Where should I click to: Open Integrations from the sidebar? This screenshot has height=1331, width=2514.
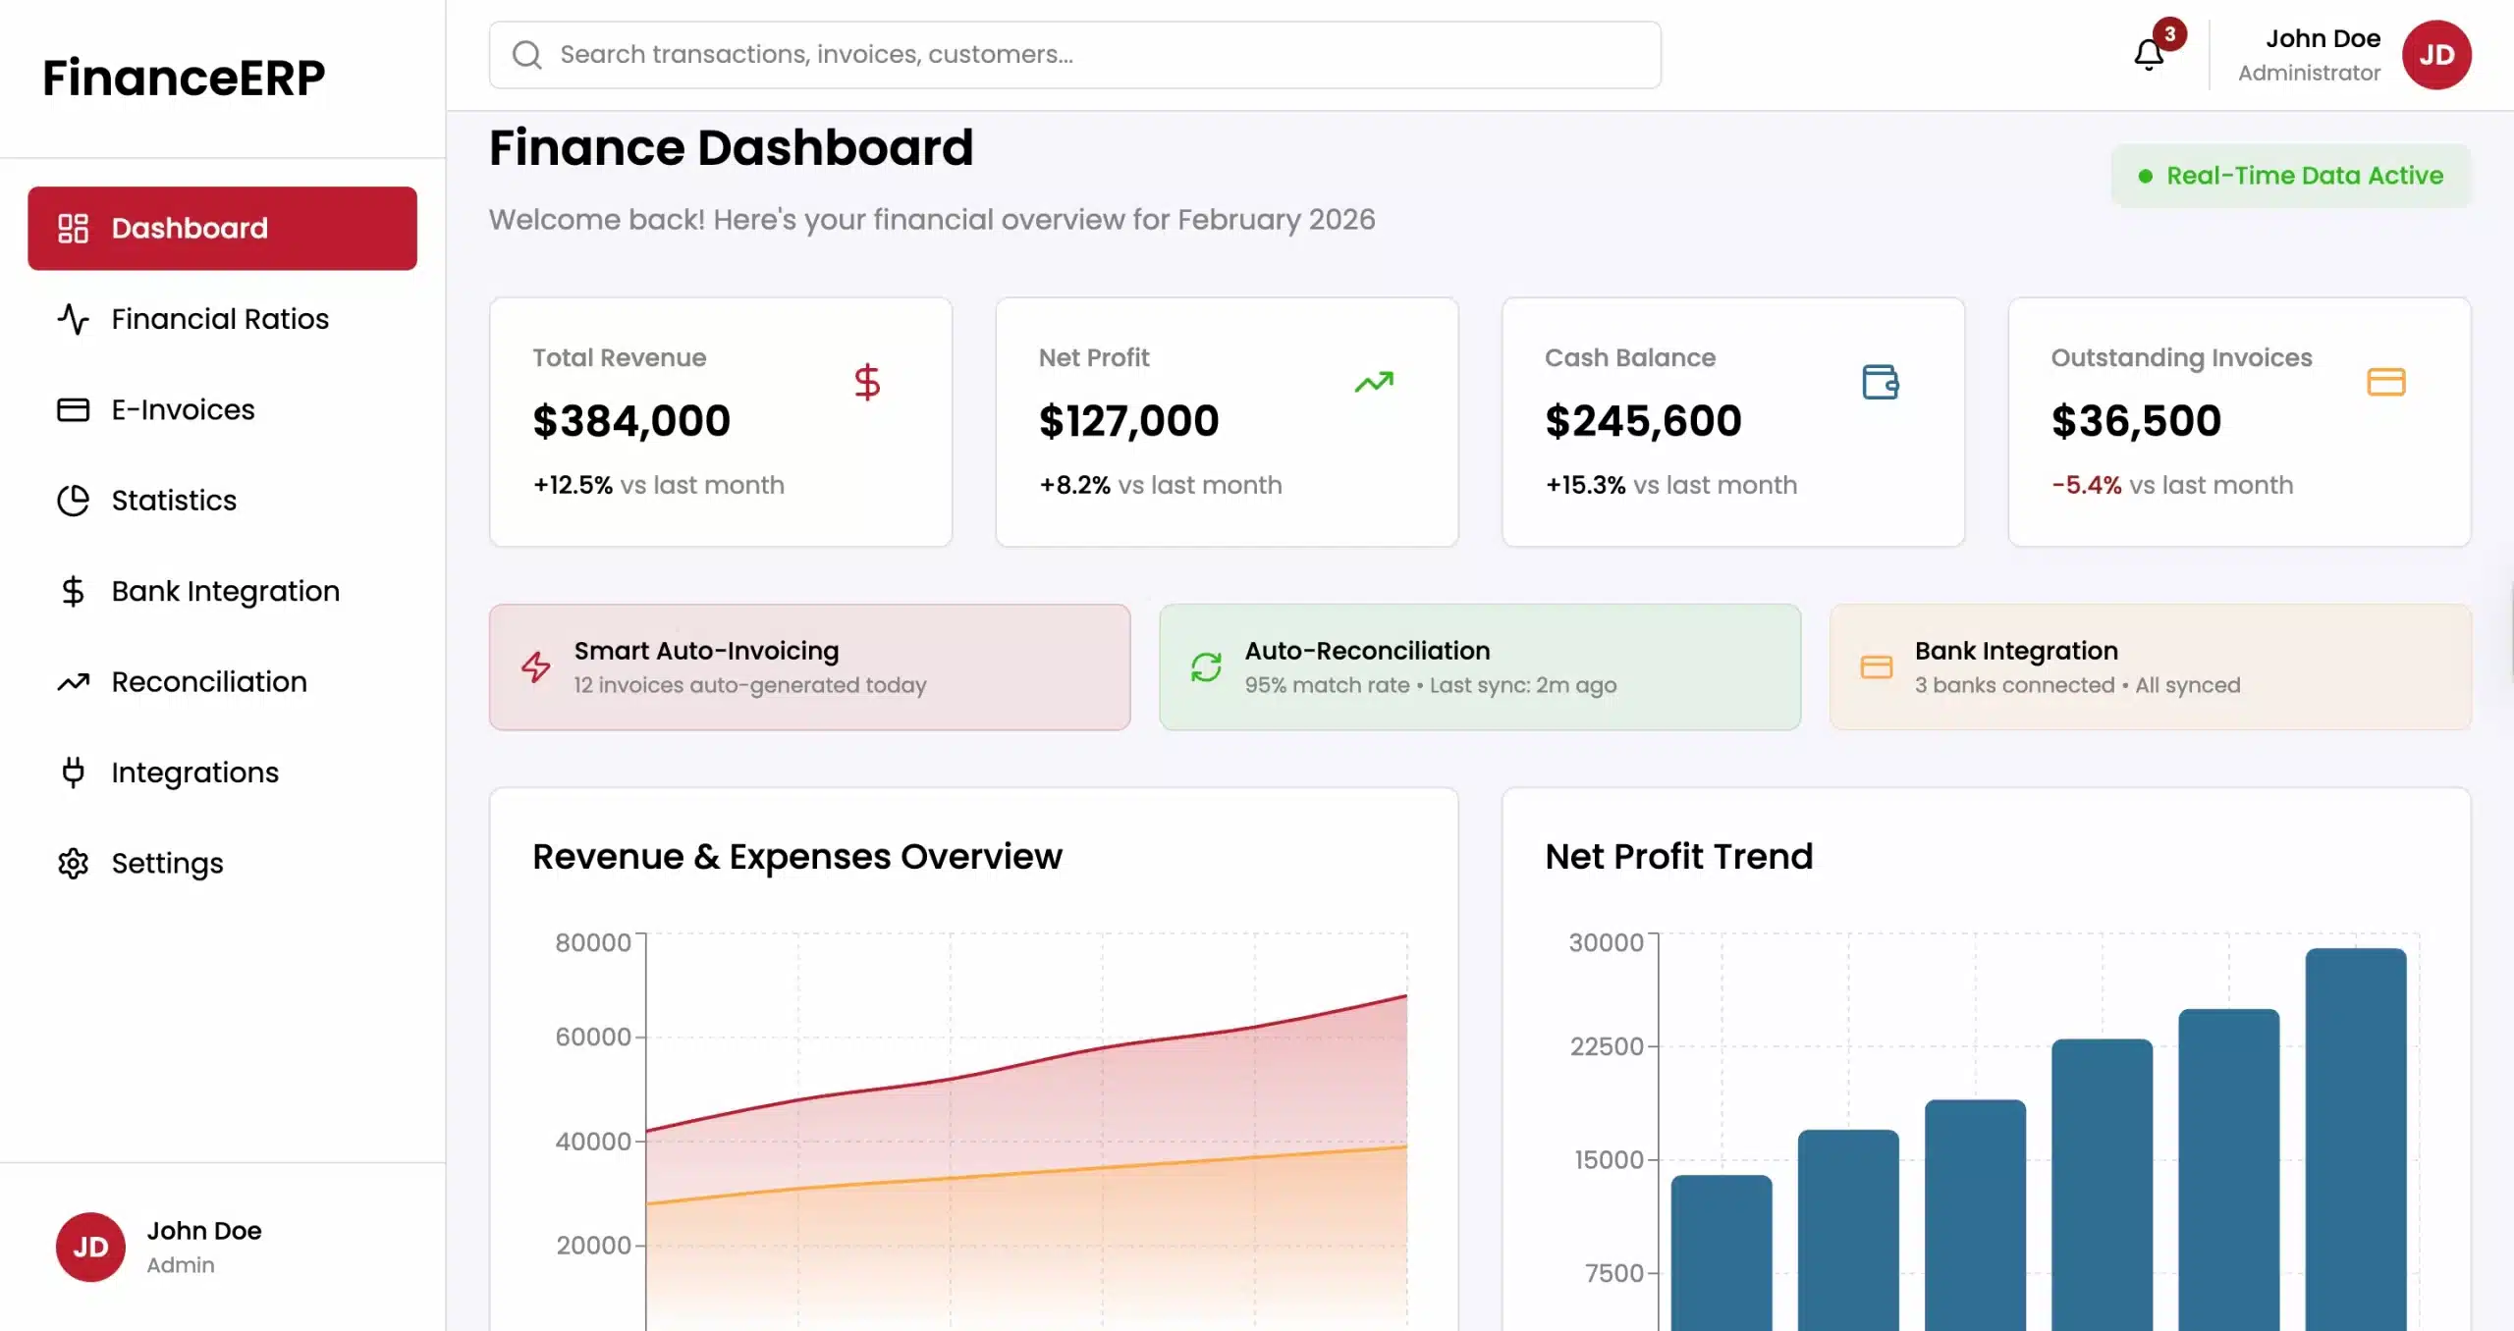click(x=194, y=772)
